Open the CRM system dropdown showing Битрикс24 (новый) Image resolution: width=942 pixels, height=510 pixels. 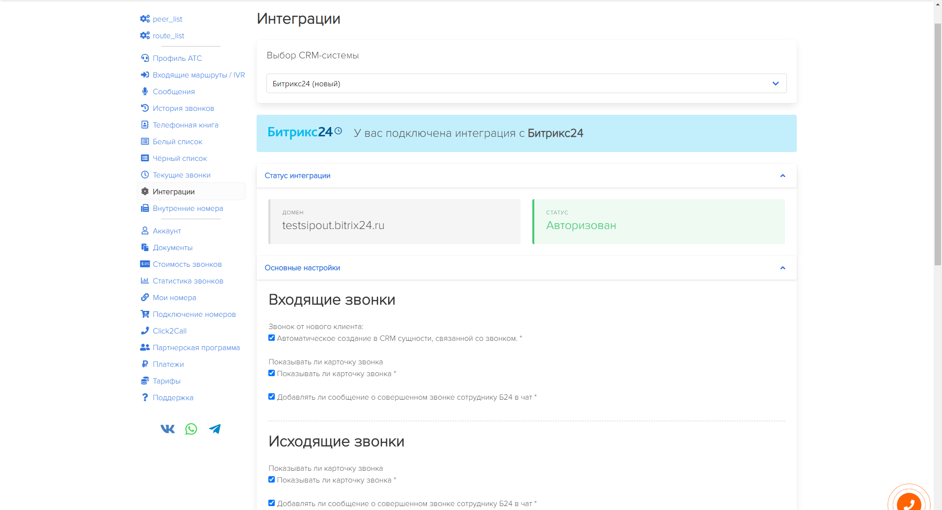point(526,83)
